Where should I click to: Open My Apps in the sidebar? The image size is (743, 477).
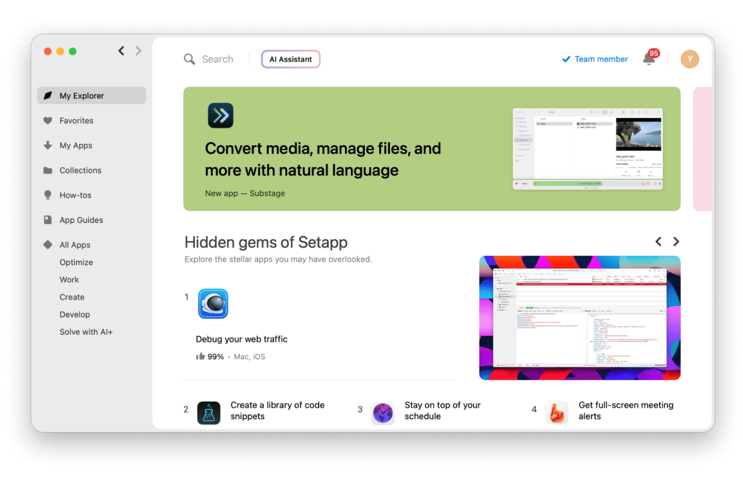tap(76, 146)
